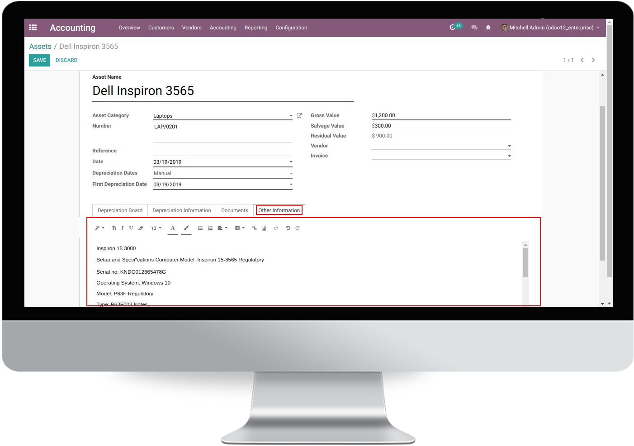This screenshot has width=634, height=446.
Task: Open the Customers menu
Action: (161, 28)
